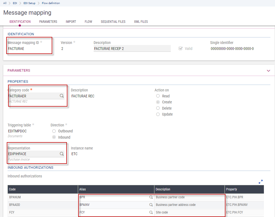
Task: Click the Alias column header
Action: [116, 189]
